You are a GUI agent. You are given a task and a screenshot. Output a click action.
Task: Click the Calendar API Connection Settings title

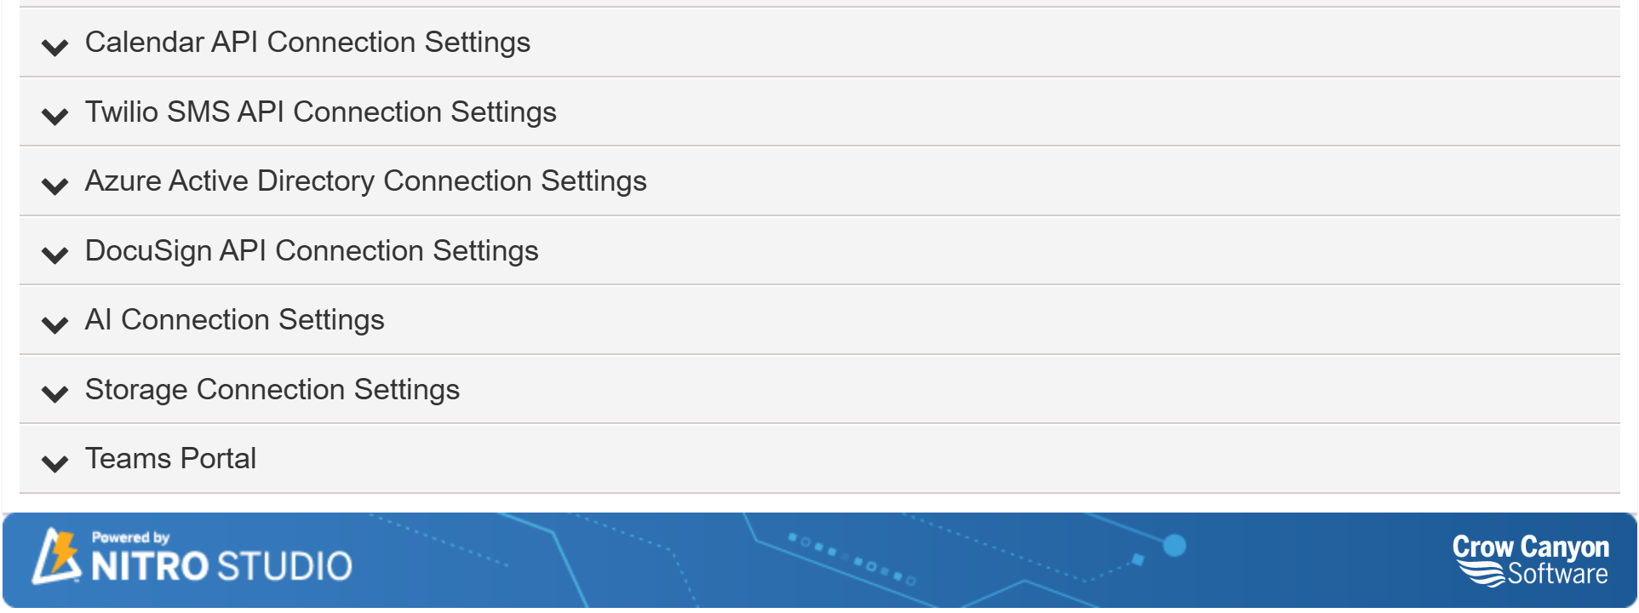click(307, 43)
